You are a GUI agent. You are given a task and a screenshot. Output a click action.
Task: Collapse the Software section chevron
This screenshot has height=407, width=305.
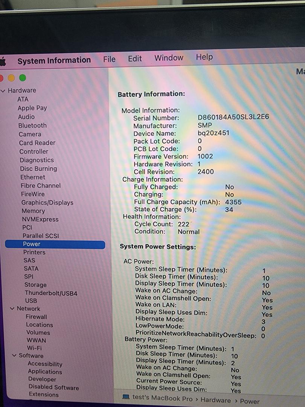tap(14, 355)
